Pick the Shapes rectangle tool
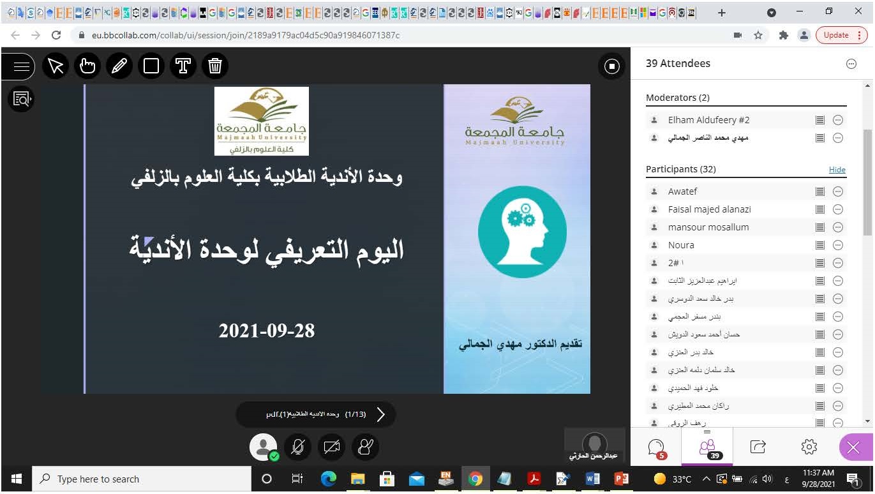The width and height of the screenshot is (875, 494). tap(151, 66)
